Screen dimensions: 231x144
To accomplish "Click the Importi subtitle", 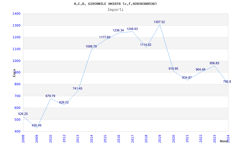I will (115, 10).
